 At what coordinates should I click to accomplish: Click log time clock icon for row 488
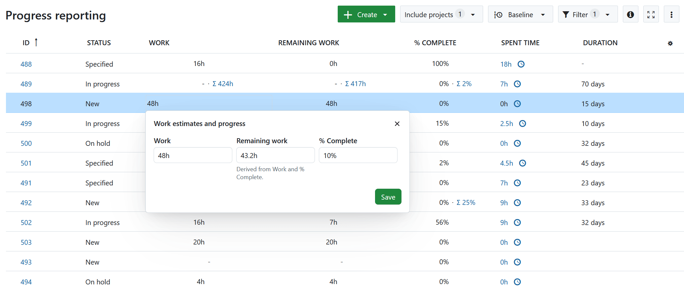(521, 64)
